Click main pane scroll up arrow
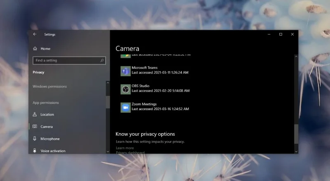The width and height of the screenshot is (330, 181). click(x=296, y=56)
